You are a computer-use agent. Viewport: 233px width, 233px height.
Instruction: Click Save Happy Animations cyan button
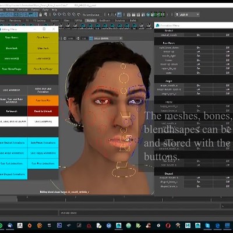[x=43, y=153]
